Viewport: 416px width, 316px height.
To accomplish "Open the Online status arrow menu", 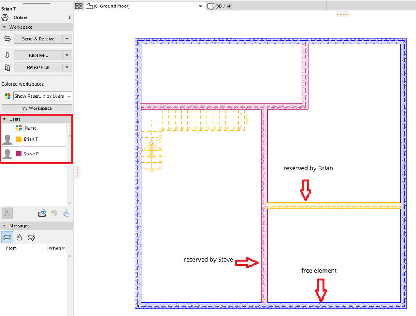I will point(69,17).
